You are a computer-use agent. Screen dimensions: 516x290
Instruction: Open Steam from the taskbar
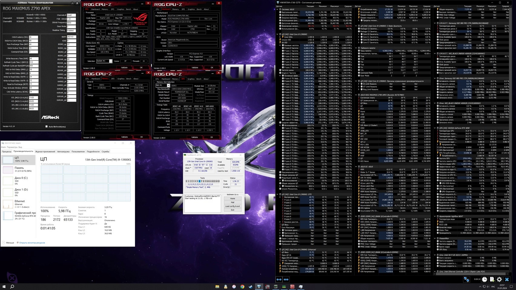(x=250, y=286)
